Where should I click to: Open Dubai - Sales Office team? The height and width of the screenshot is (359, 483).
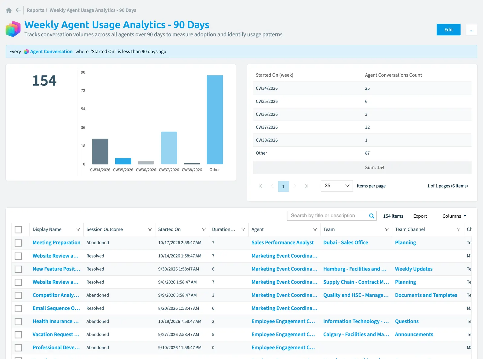click(346, 242)
